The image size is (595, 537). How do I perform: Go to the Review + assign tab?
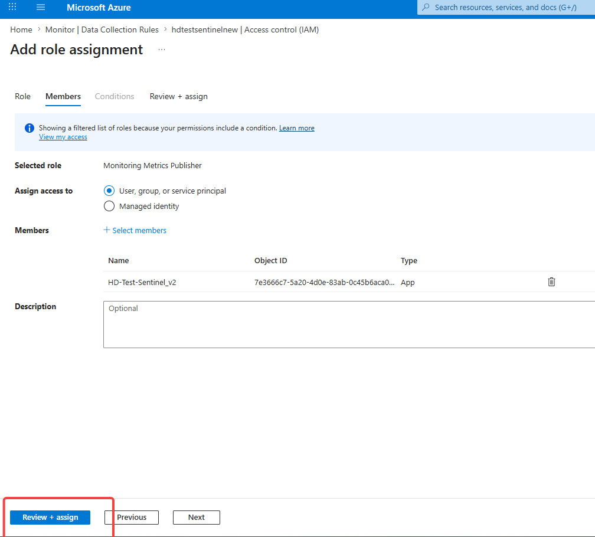[x=179, y=96]
